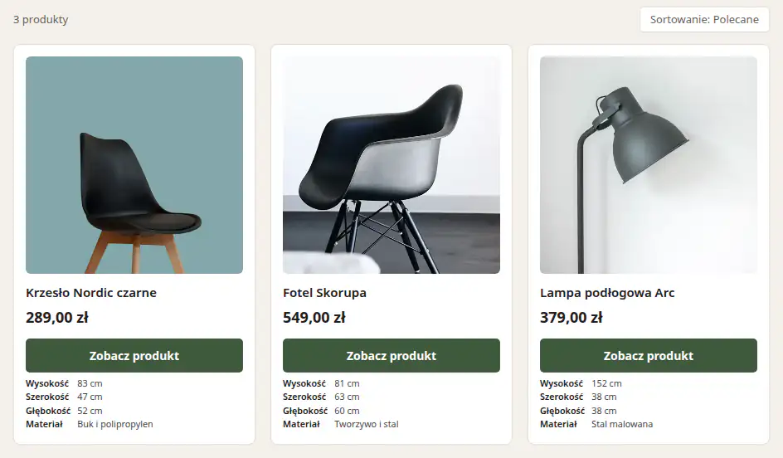Click the Tworzywo i stal material value
The width and height of the screenshot is (783, 458).
click(x=367, y=424)
